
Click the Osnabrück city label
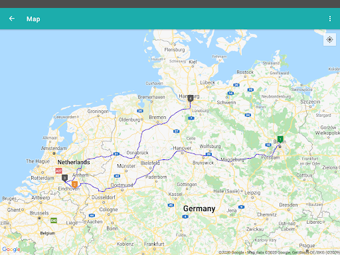point(137,153)
